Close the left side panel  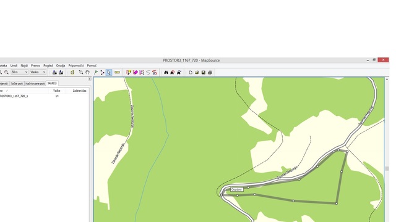(89, 79)
